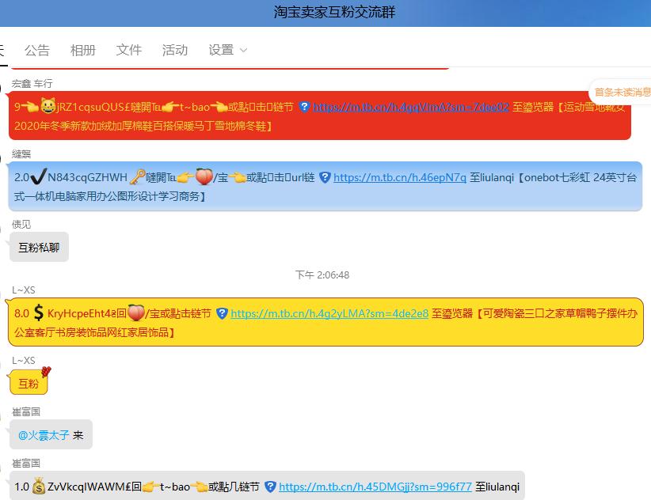Select the 活动 tab
This screenshot has height=500, width=651.
[x=174, y=49]
